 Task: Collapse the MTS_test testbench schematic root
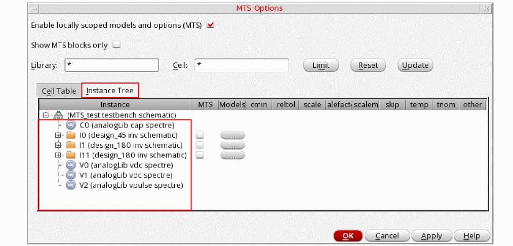(46, 115)
